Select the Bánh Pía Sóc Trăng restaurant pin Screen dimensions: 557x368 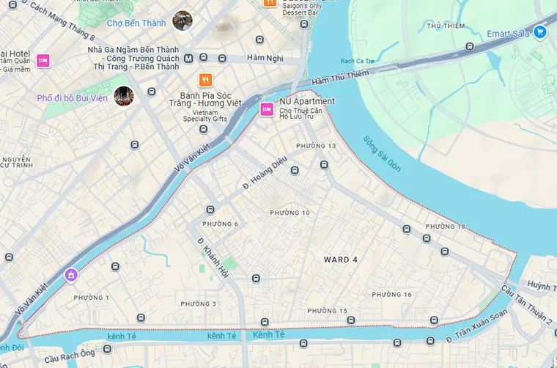click(x=205, y=81)
